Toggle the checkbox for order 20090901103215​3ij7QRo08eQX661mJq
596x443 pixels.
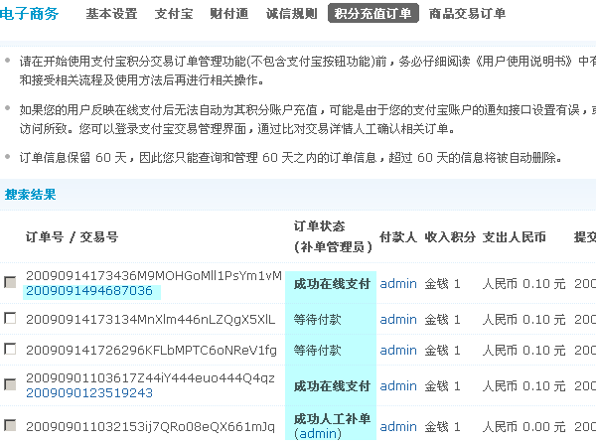[10, 425]
